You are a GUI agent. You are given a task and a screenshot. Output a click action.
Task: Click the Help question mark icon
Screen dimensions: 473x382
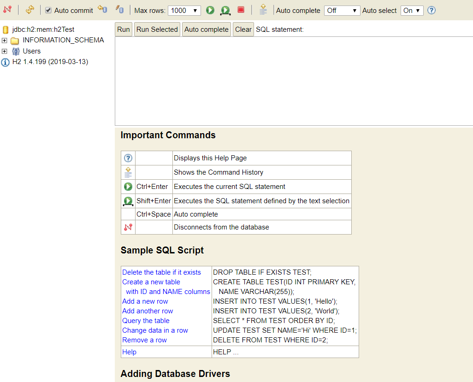(431, 10)
